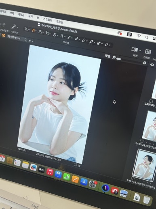Select the middle browser thumbnail with glasses
156x209 pixels.
click(x=150, y=126)
